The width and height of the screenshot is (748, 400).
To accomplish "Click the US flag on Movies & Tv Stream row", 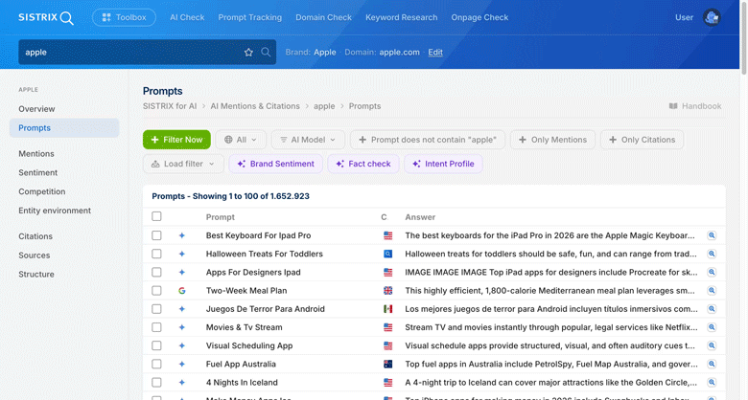I will coord(387,327).
